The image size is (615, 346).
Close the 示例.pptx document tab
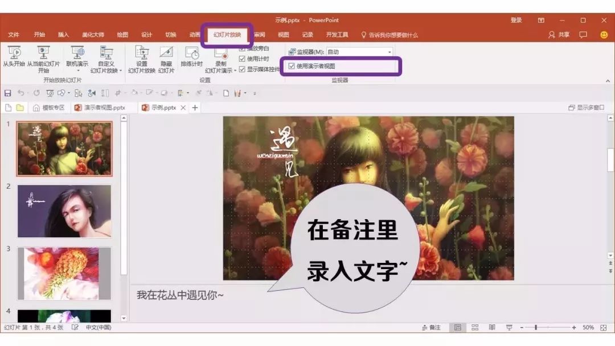[183, 108]
